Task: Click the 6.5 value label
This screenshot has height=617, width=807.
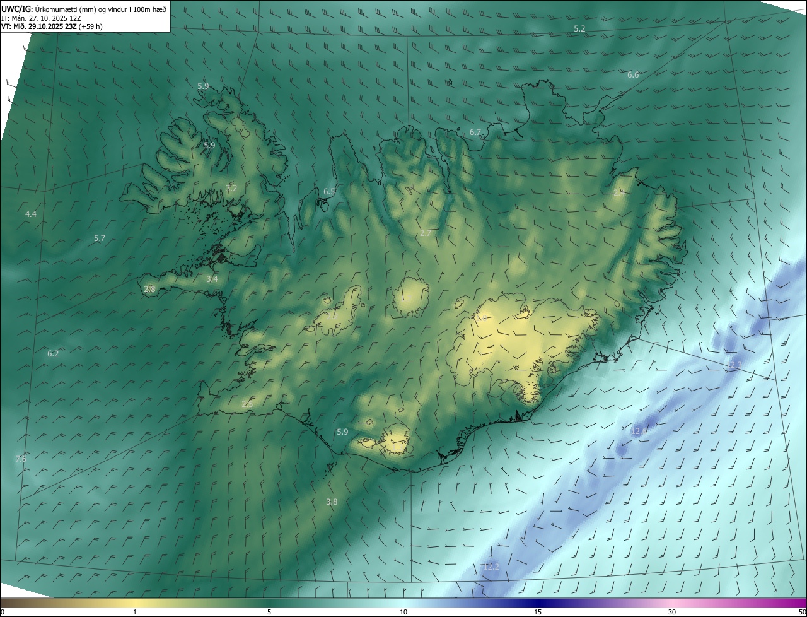Action: [x=329, y=191]
